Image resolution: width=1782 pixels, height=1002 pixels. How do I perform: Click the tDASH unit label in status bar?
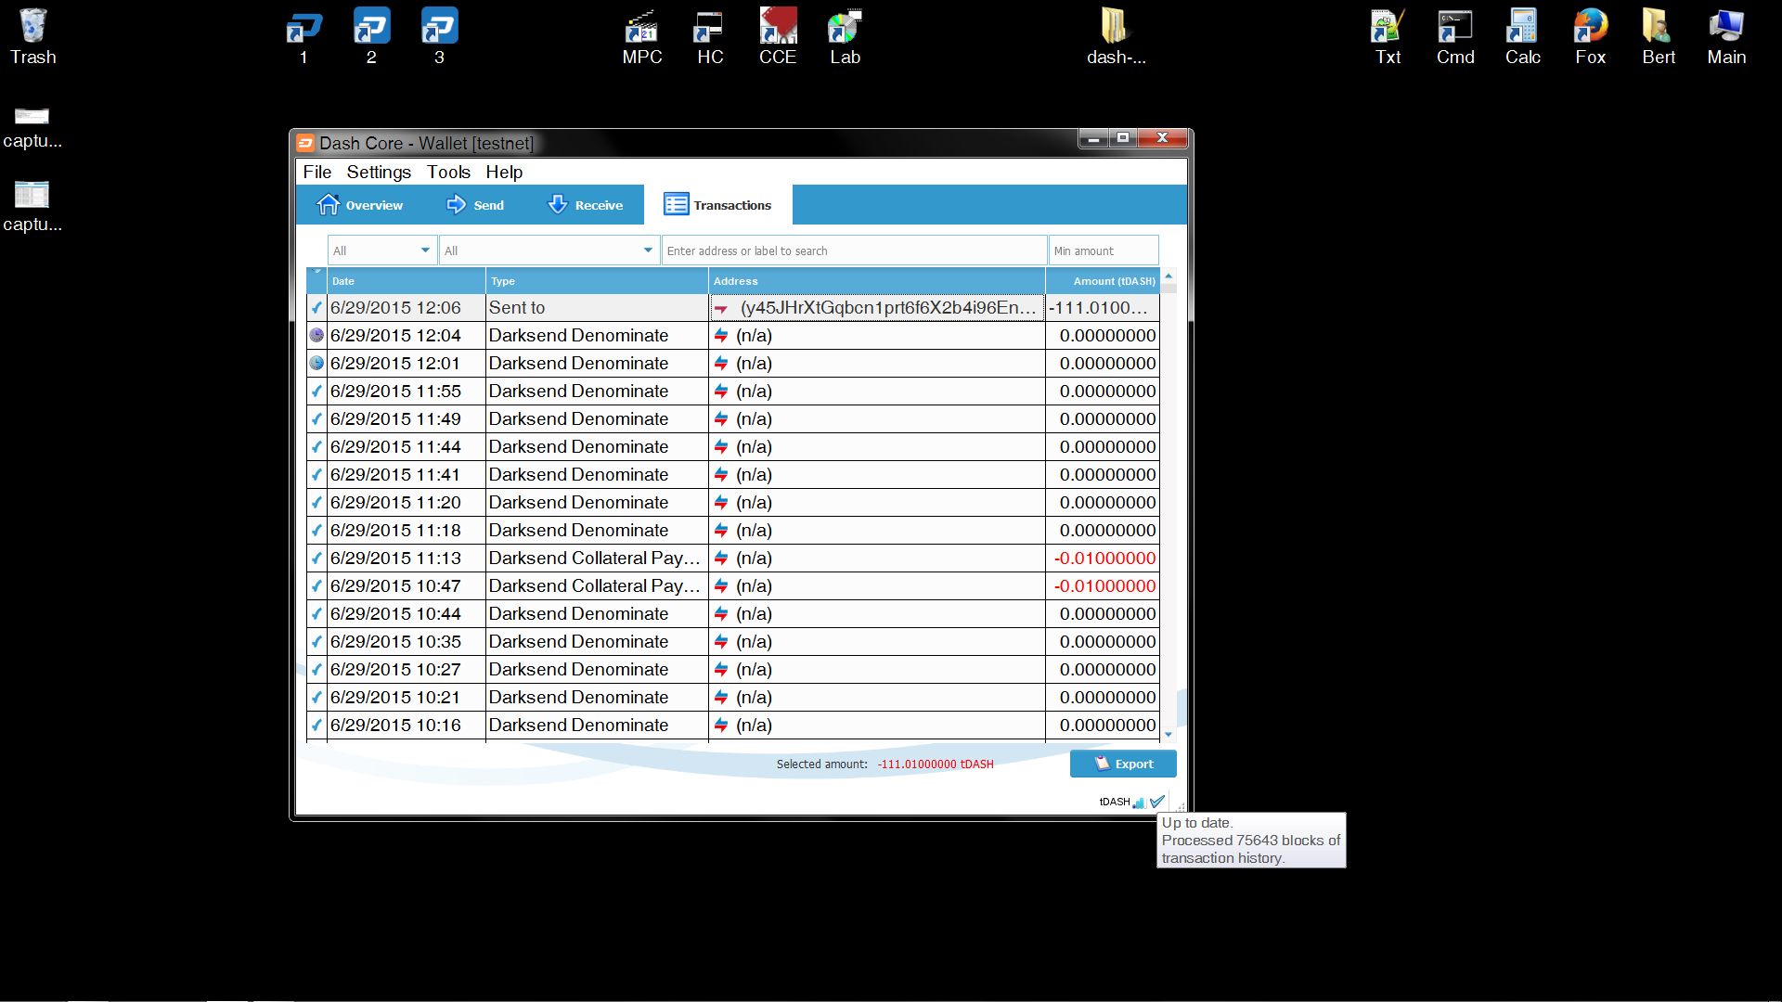1115,803
